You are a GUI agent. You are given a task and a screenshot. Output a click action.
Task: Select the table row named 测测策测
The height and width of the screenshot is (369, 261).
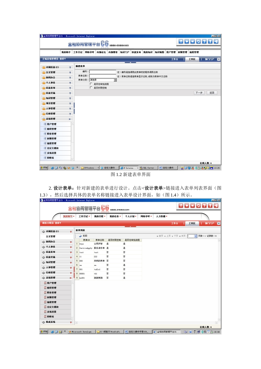[109, 278]
